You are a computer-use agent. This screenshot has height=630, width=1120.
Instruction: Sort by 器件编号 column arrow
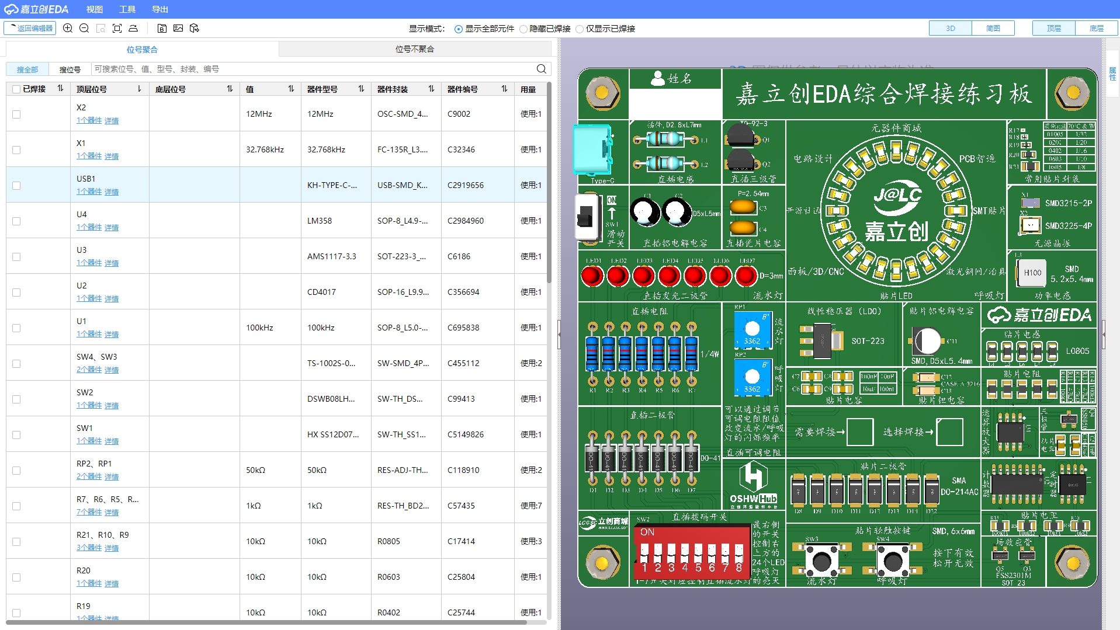pyautogui.click(x=504, y=89)
